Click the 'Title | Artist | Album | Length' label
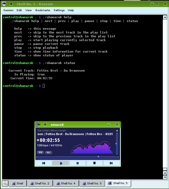This screenshot has width=169, height=189. pos(51,130)
